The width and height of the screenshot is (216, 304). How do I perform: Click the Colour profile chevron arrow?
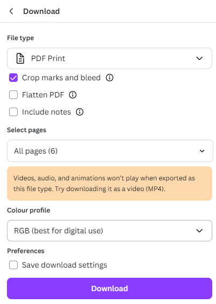click(x=199, y=231)
